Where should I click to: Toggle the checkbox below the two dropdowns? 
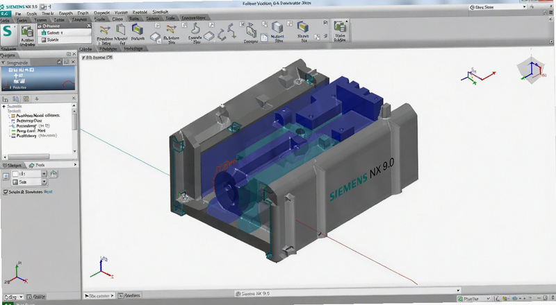click(5, 192)
